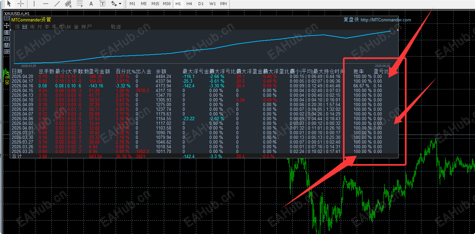Open the 季 quarterly statistics tab
Viewport: 475px width, 234px height.
point(47,27)
